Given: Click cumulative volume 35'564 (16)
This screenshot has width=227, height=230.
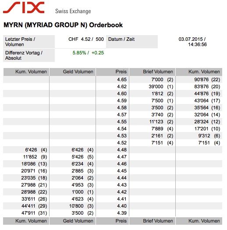Looking at the screenshot, I should click(x=207, y=108).
